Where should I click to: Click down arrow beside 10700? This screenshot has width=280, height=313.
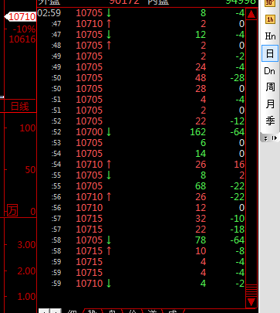point(109,132)
